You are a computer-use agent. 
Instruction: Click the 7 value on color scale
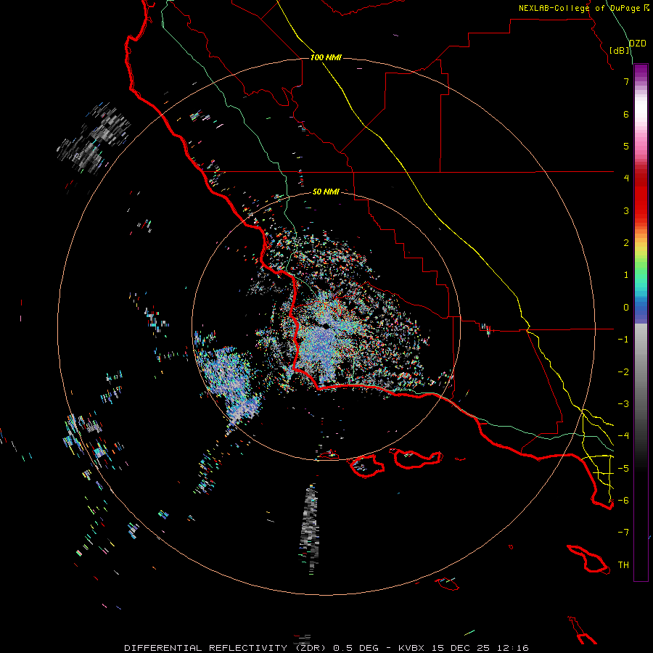pyautogui.click(x=626, y=81)
